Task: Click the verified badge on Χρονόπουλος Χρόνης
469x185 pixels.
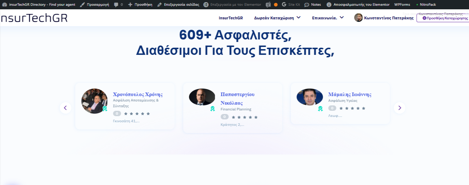Action: pos(105,108)
